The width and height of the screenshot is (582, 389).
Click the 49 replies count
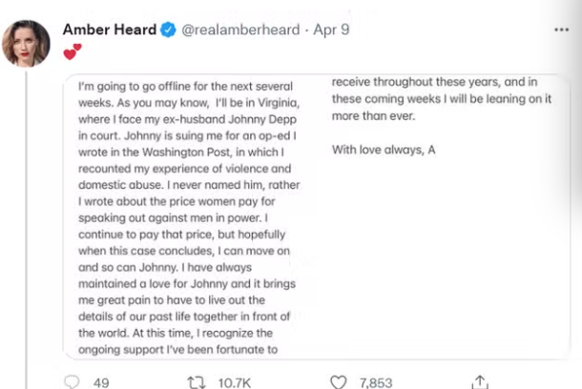101,382
